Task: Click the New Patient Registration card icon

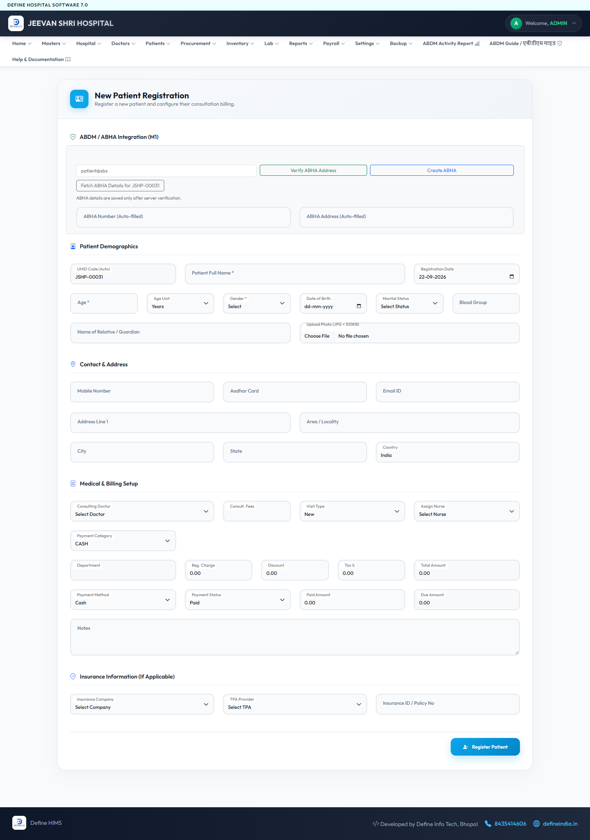Action: coord(79,99)
